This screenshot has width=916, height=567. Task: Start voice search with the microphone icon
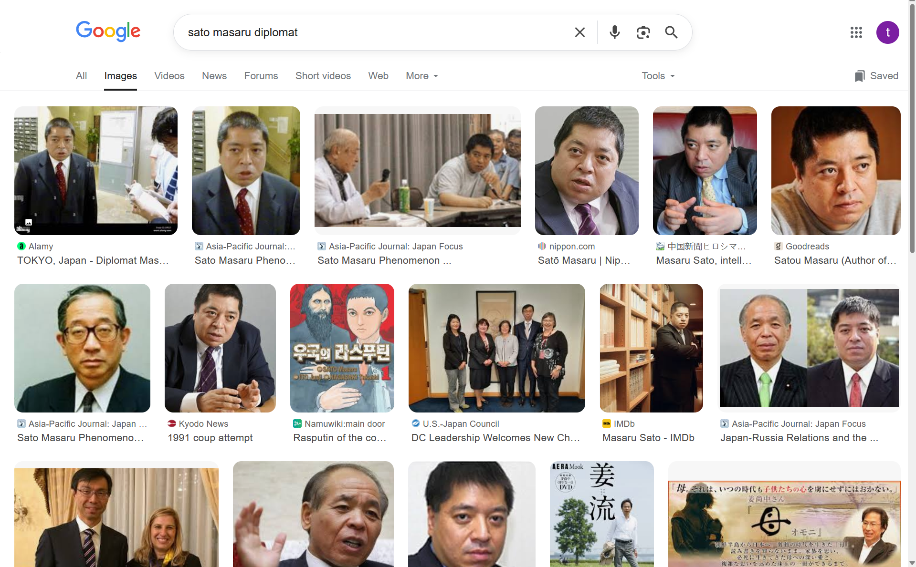pyautogui.click(x=615, y=32)
